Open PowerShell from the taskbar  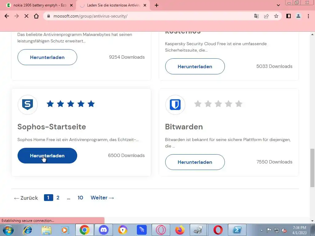(237, 230)
